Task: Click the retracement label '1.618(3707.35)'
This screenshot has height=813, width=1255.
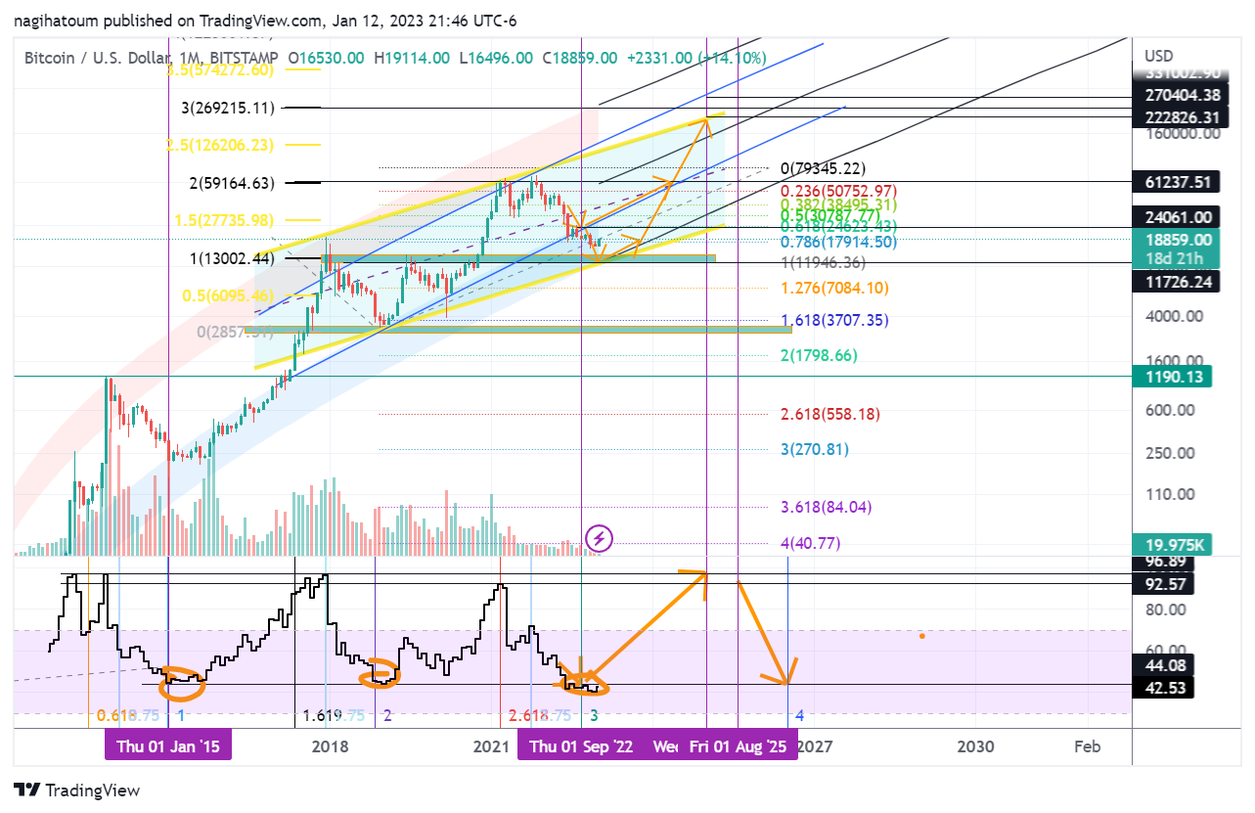Action: point(834,320)
